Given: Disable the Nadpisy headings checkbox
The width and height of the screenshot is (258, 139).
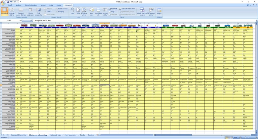Looking at the screenshot, I should (57, 12).
